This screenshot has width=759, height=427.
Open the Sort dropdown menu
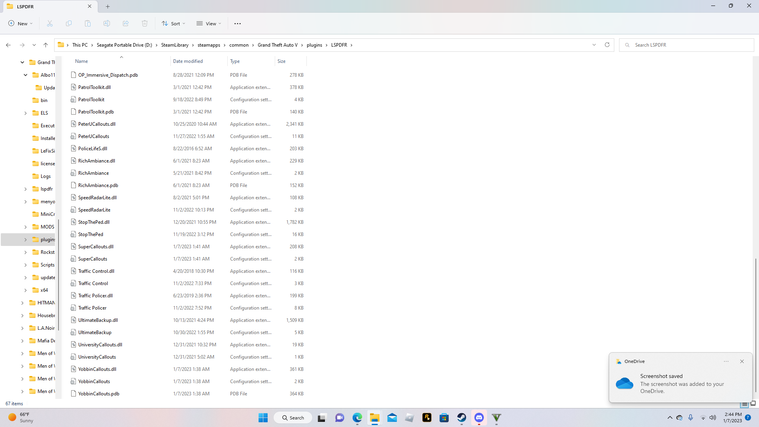point(173,24)
